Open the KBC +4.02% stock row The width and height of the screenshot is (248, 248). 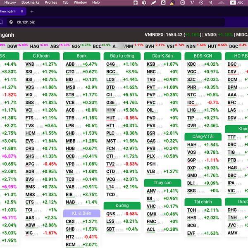click(x=203, y=64)
